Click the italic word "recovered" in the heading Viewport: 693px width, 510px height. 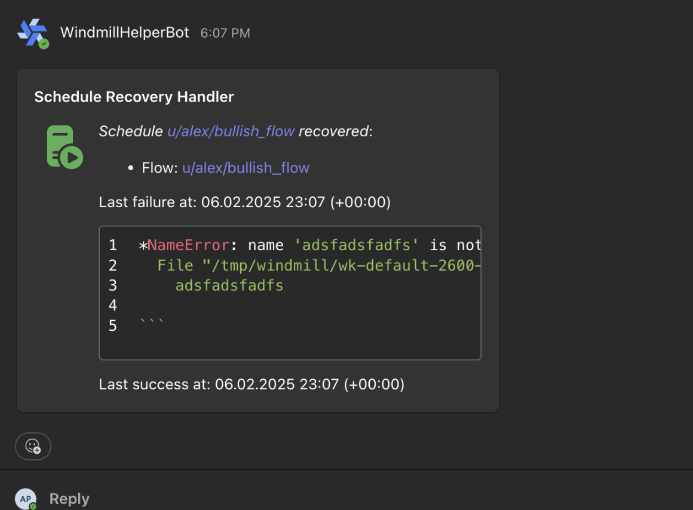point(333,131)
